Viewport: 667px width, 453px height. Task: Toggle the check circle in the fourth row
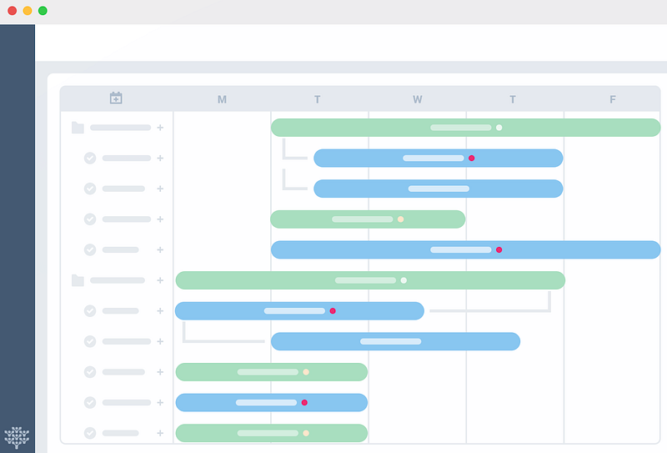[90, 219]
